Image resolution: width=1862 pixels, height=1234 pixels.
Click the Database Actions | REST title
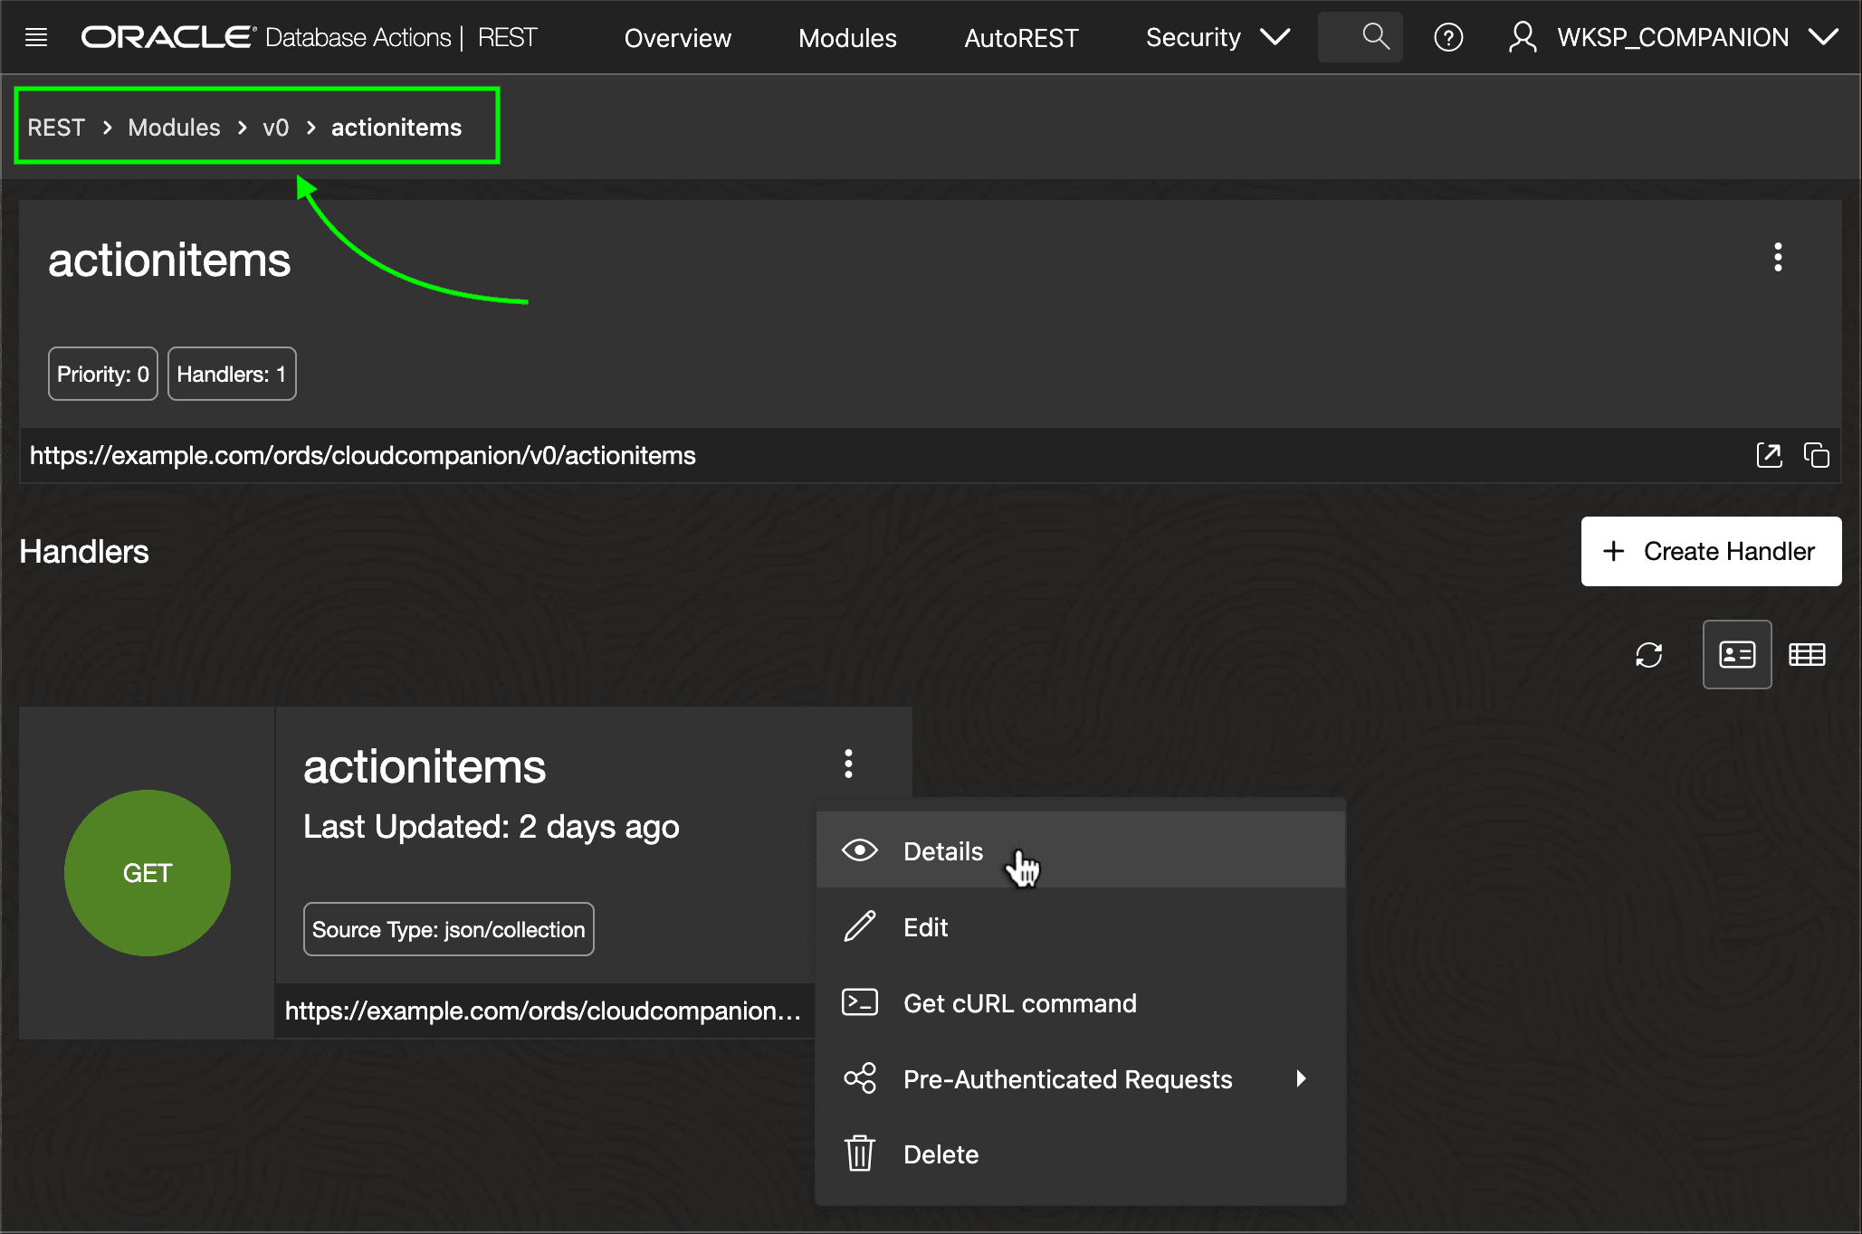click(401, 37)
